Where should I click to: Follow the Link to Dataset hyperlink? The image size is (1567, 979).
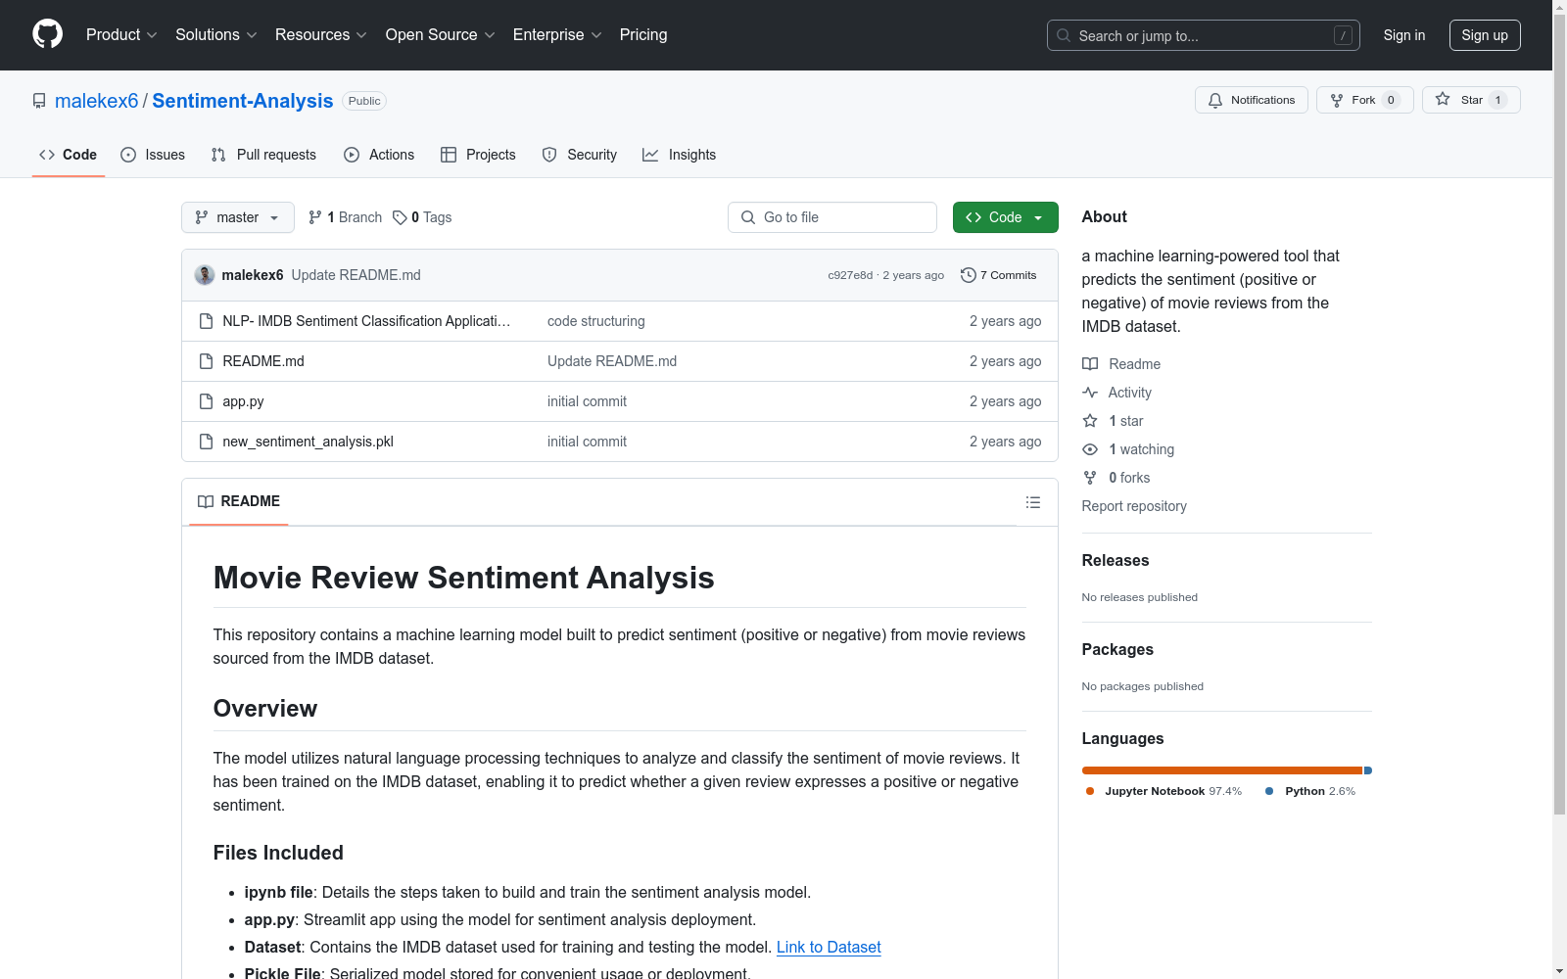click(x=829, y=947)
